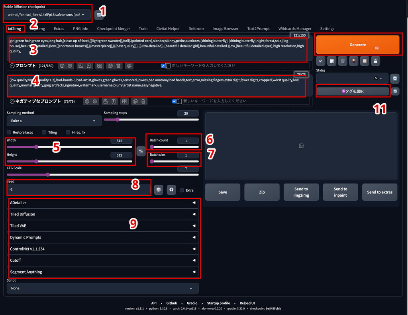Swap width and height with the arrows button
This screenshot has width=408, height=315.
(x=141, y=151)
